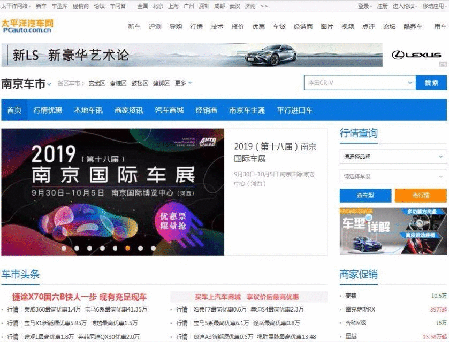Open the 车型详解 promo image
The height and width of the screenshot is (342, 449).
pos(393,231)
